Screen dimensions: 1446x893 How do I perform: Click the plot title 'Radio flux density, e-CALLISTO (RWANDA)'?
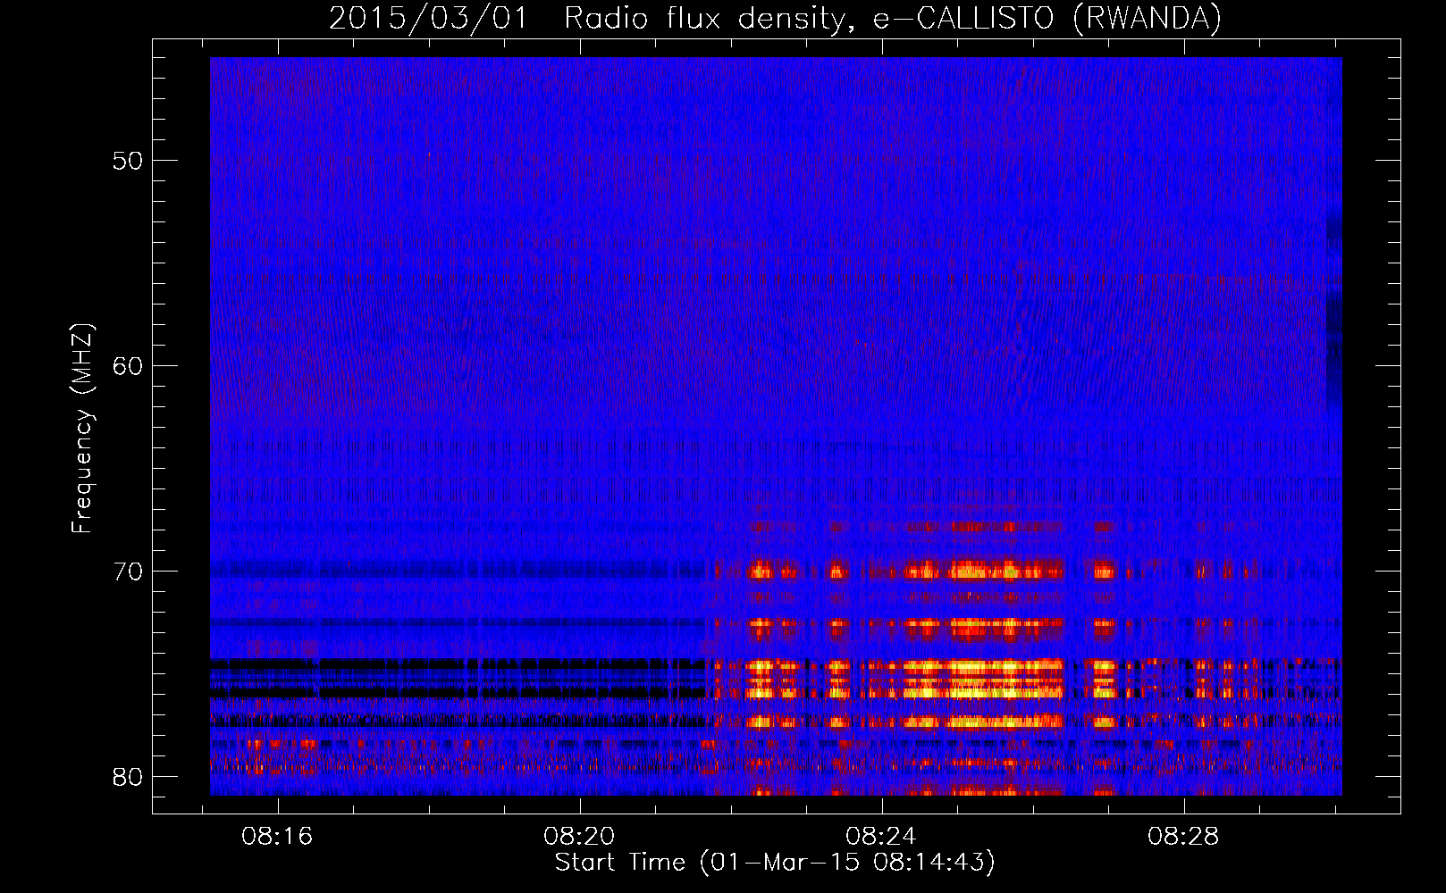pyautogui.click(x=893, y=18)
